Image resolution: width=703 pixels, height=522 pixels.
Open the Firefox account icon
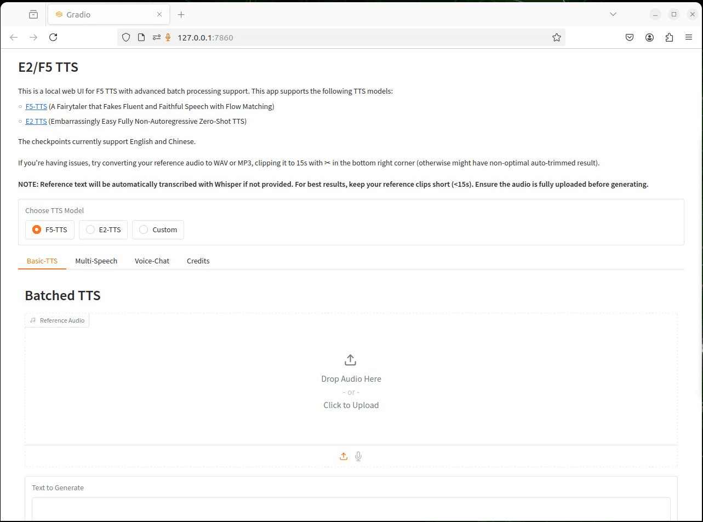pos(649,37)
